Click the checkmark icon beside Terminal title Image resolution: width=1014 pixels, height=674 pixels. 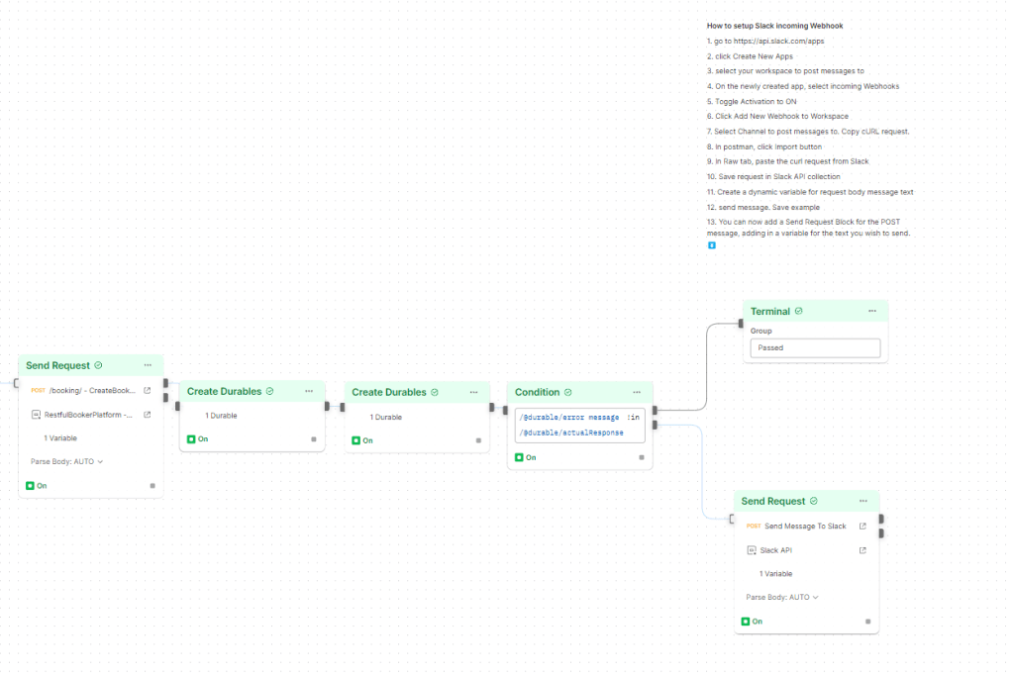pos(799,311)
